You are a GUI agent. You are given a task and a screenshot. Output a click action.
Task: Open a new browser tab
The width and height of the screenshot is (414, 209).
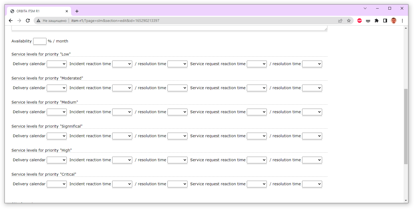77,11
